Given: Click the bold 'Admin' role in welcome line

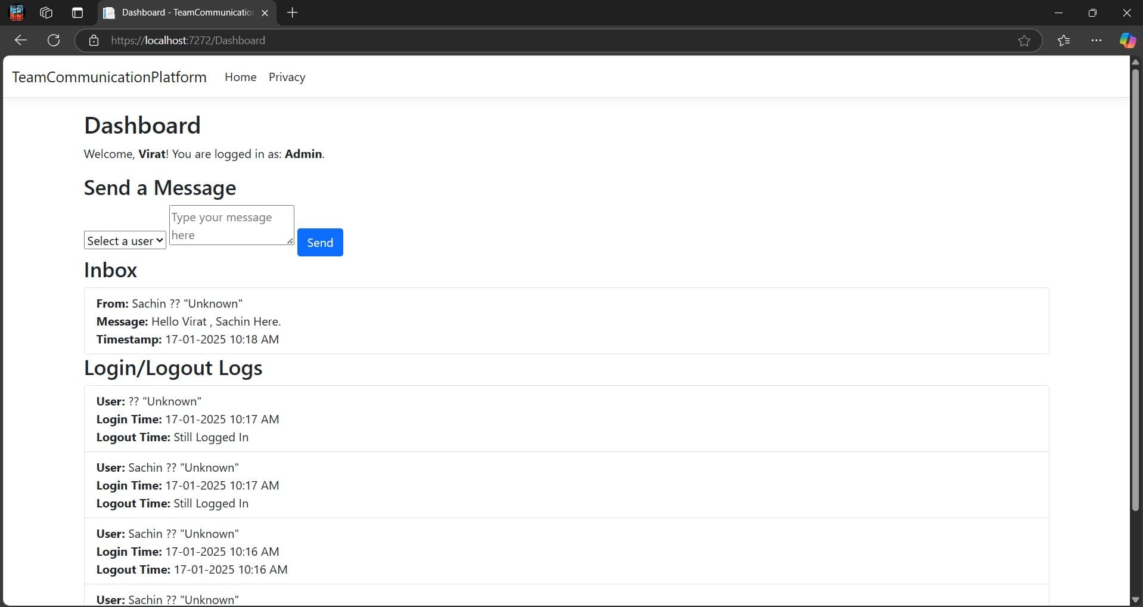Looking at the screenshot, I should (303, 154).
